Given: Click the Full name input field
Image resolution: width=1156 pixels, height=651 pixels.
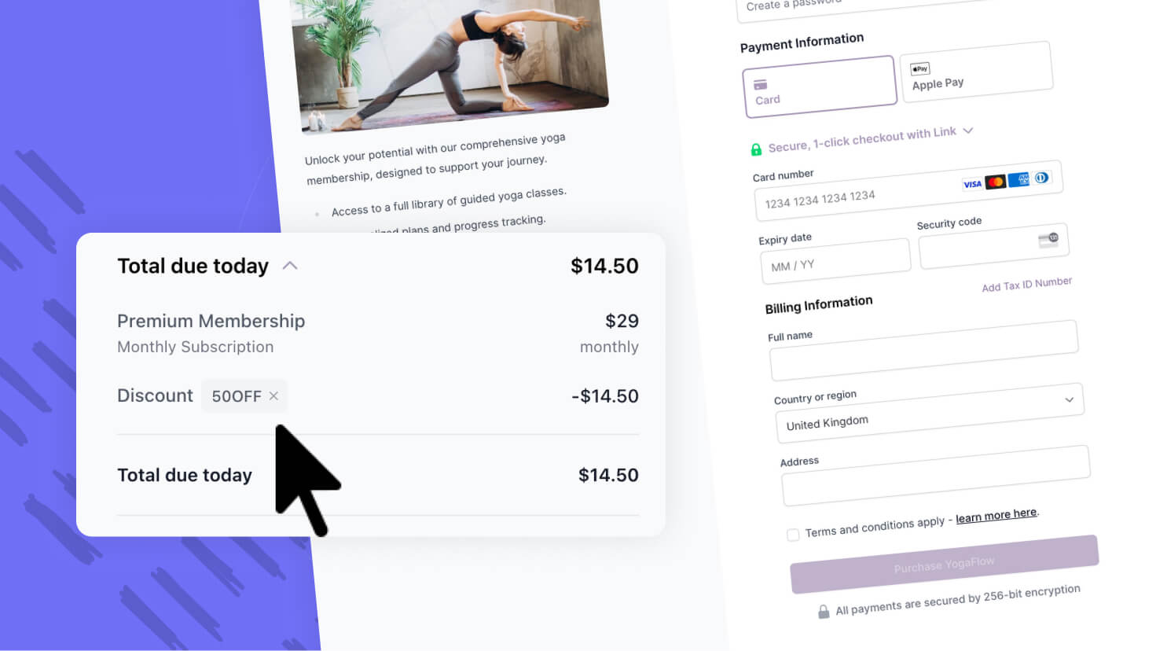Looking at the screenshot, I should click(x=924, y=351).
